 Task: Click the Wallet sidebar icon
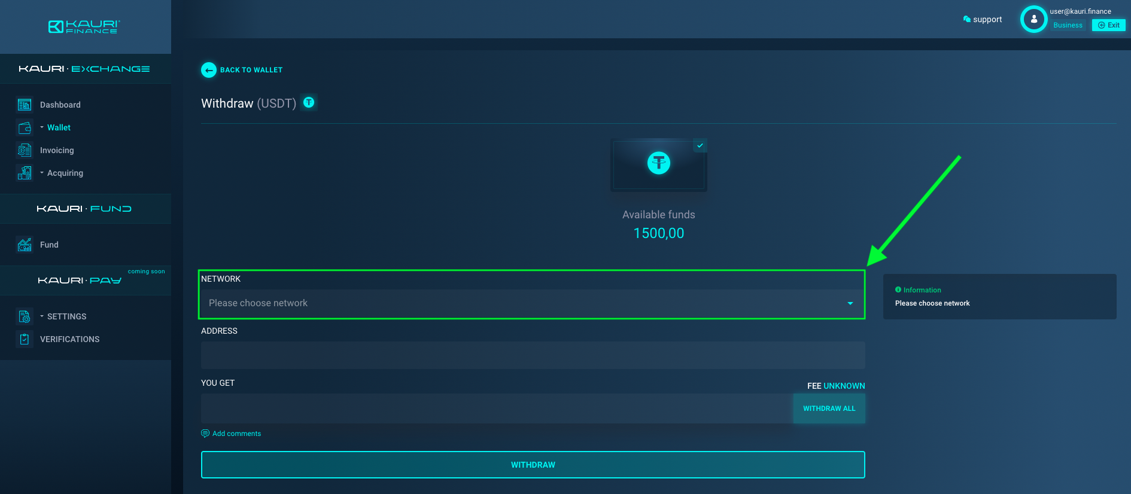(x=25, y=127)
